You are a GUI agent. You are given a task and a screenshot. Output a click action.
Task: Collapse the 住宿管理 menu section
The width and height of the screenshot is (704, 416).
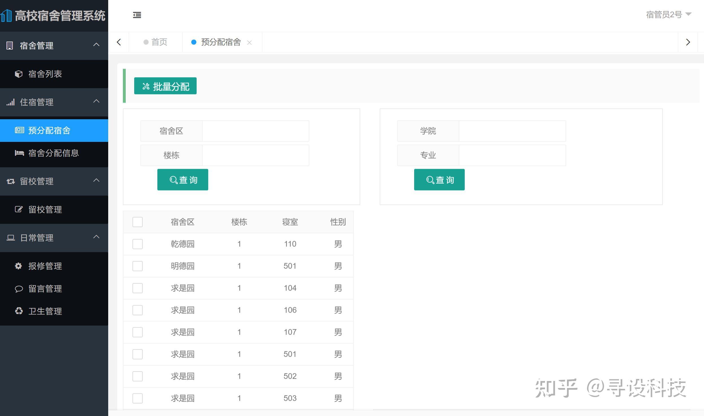[96, 101]
